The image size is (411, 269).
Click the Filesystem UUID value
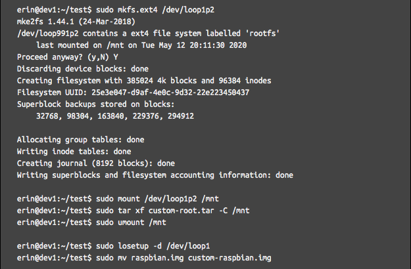[170, 93]
